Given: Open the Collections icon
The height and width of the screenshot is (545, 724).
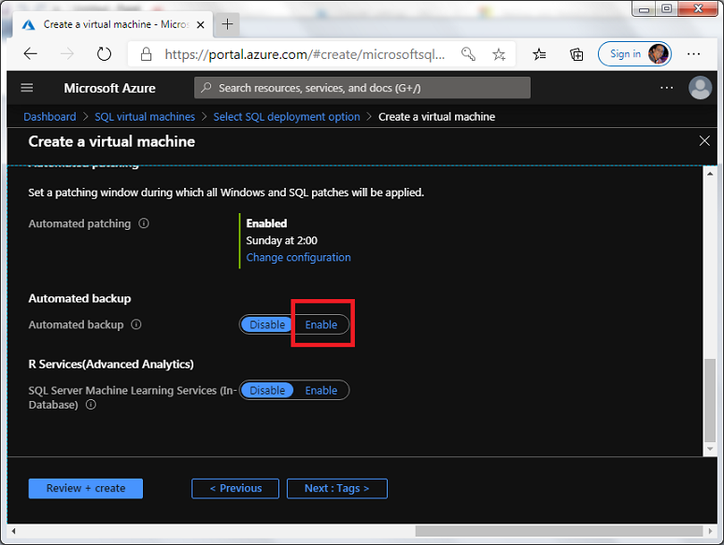Looking at the screenshot, I should tap(576, 54).
